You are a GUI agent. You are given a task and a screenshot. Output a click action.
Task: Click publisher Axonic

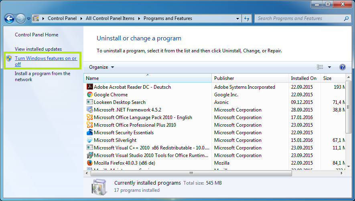pyautogui.click(x=221, y=102)
